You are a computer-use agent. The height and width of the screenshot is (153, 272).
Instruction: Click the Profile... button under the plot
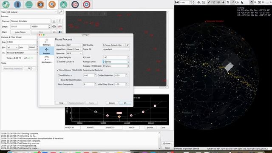click(x=151, y=127)
